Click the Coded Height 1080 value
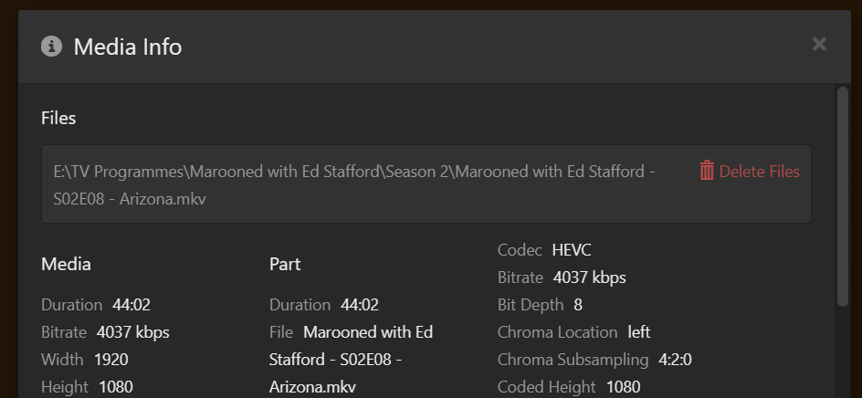Viewport: 862px width, 398px height. tap(624, 387)
